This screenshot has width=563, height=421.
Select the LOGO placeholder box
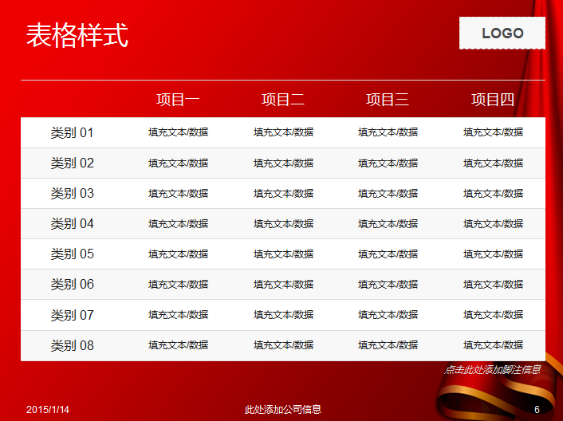[502, 33]
